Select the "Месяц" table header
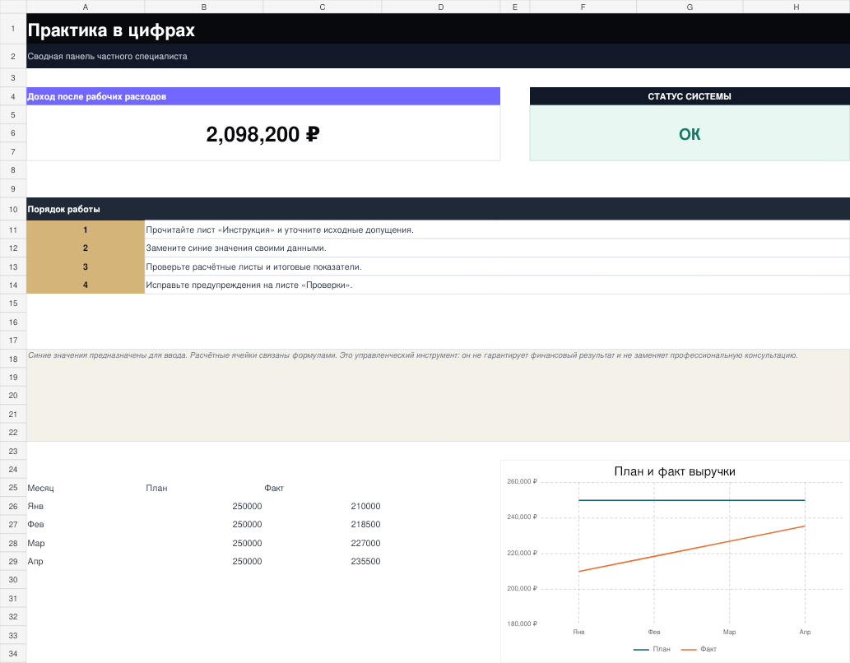850x663 pixels. 85,488
